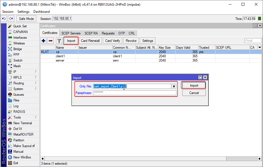The width and height of the screenshot is (263, 167).
Task: Click the Import toolbar button in Certificates
Action: click(x=71, y=41)
